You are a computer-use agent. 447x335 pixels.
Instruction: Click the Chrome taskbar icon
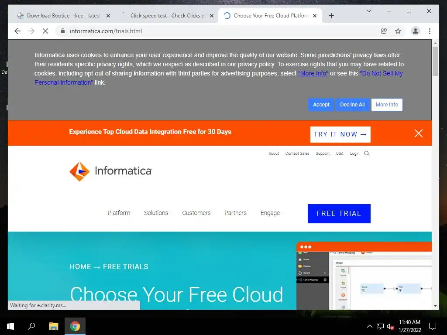click(x=75, y=326)
